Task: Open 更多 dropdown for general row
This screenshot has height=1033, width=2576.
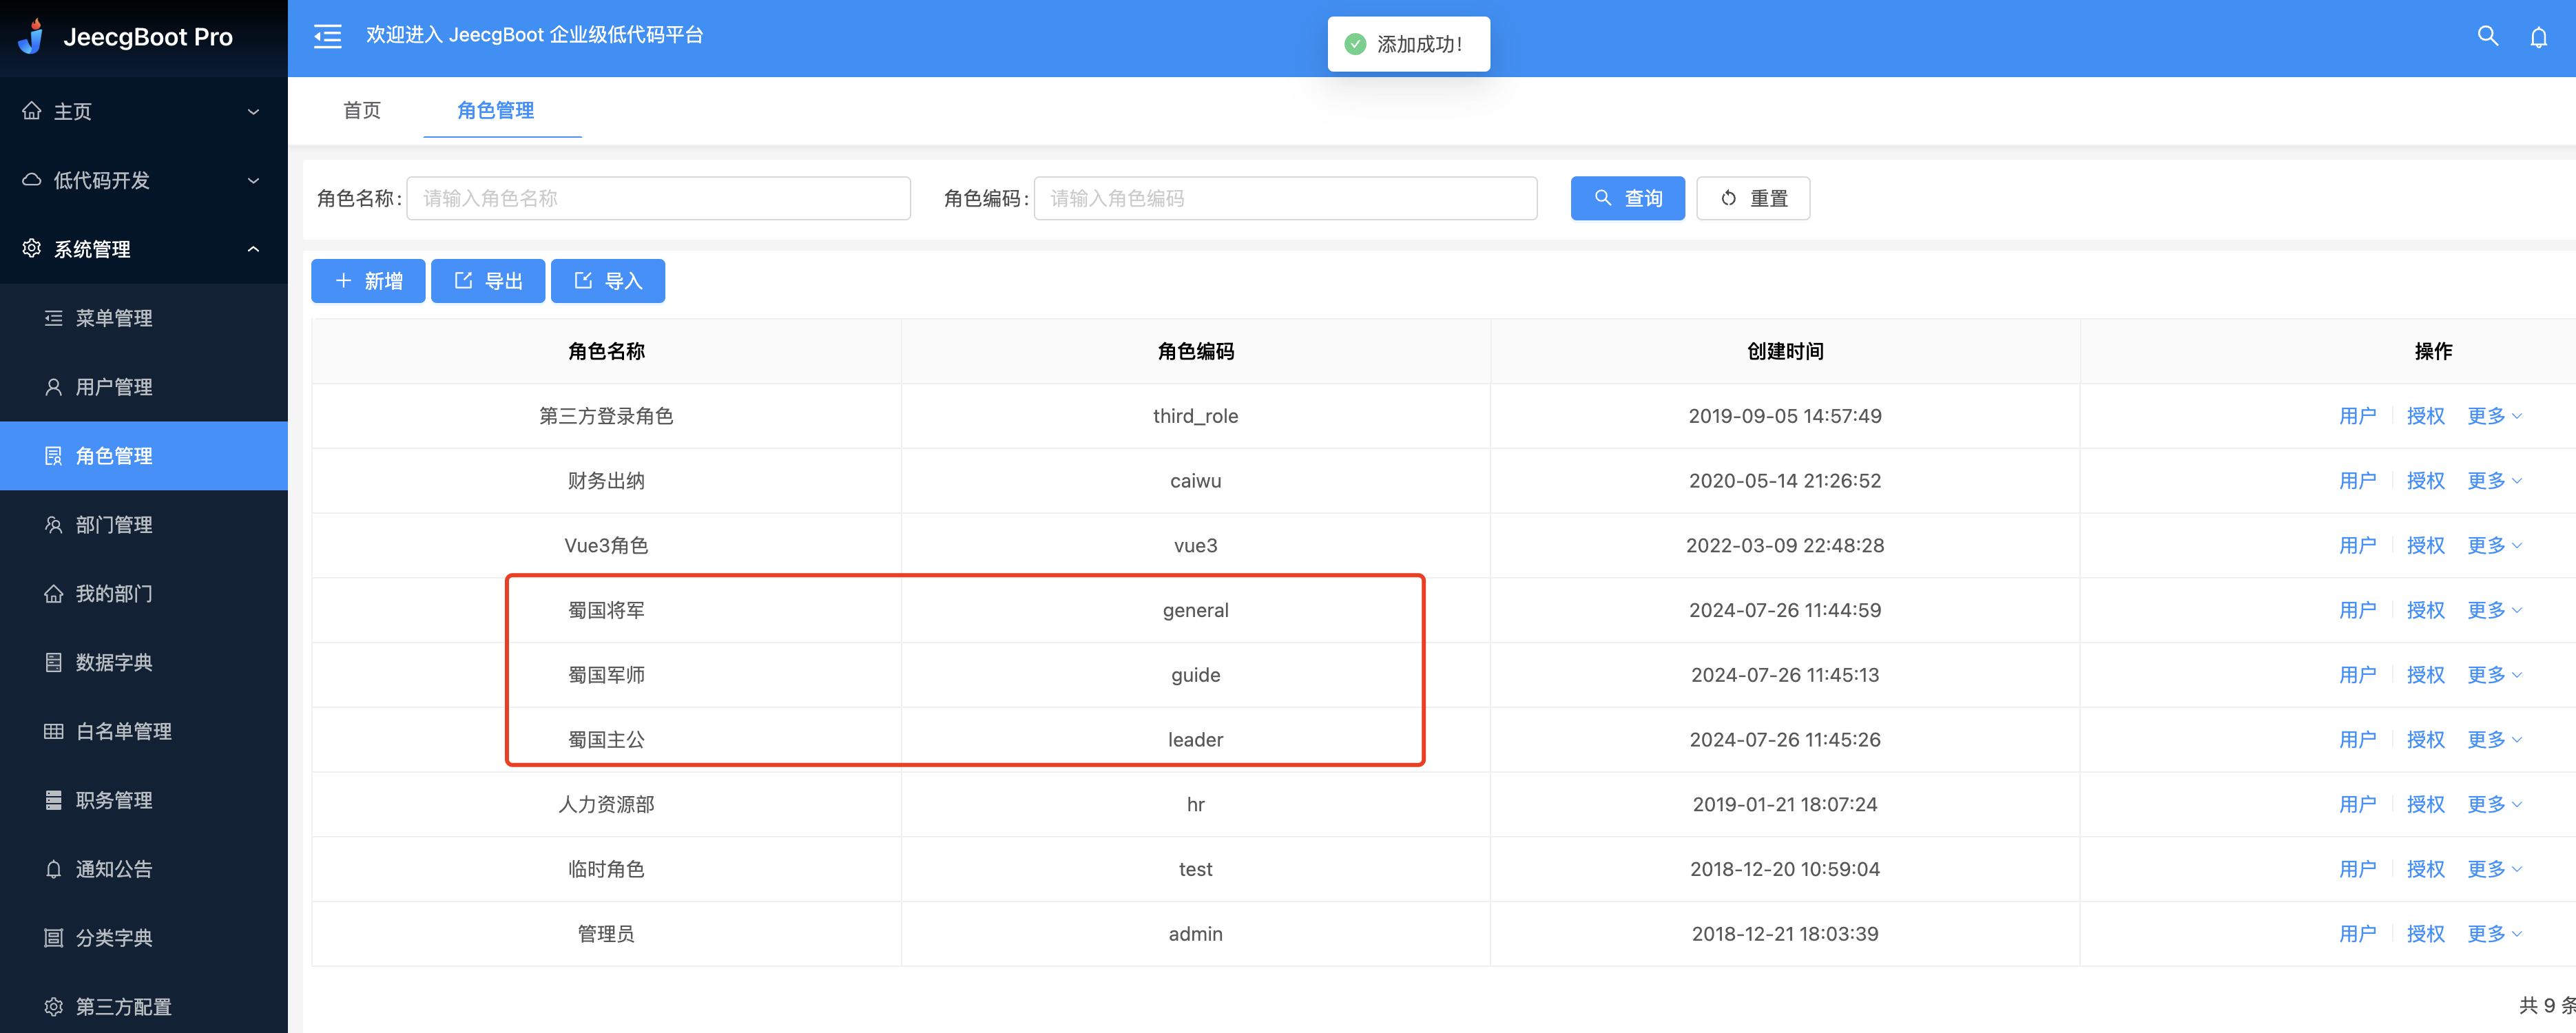Action: coord(2494,610)
